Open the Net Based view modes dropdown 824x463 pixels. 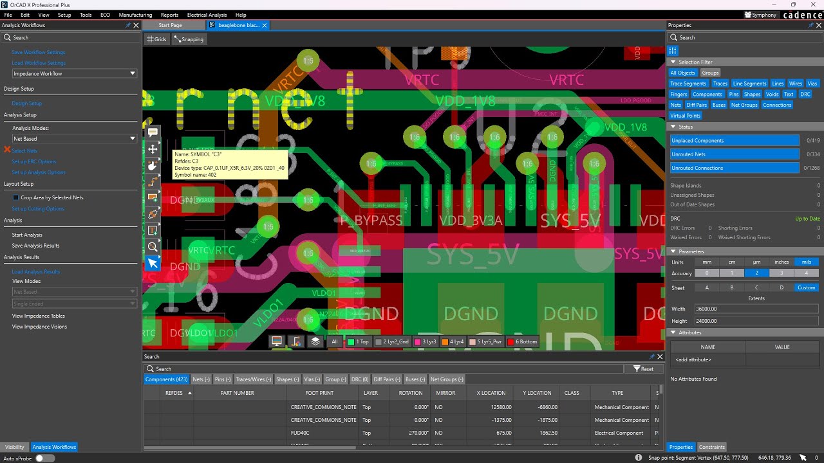pos(74,292)
